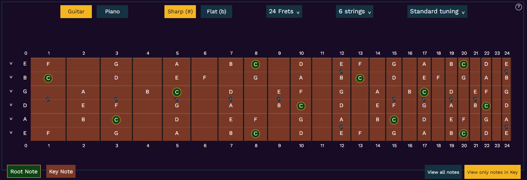Image resolution: width=527 pixels, height=180 pixels.
Task: Click the Key Note legend swatch
Action: pos(61,171)
